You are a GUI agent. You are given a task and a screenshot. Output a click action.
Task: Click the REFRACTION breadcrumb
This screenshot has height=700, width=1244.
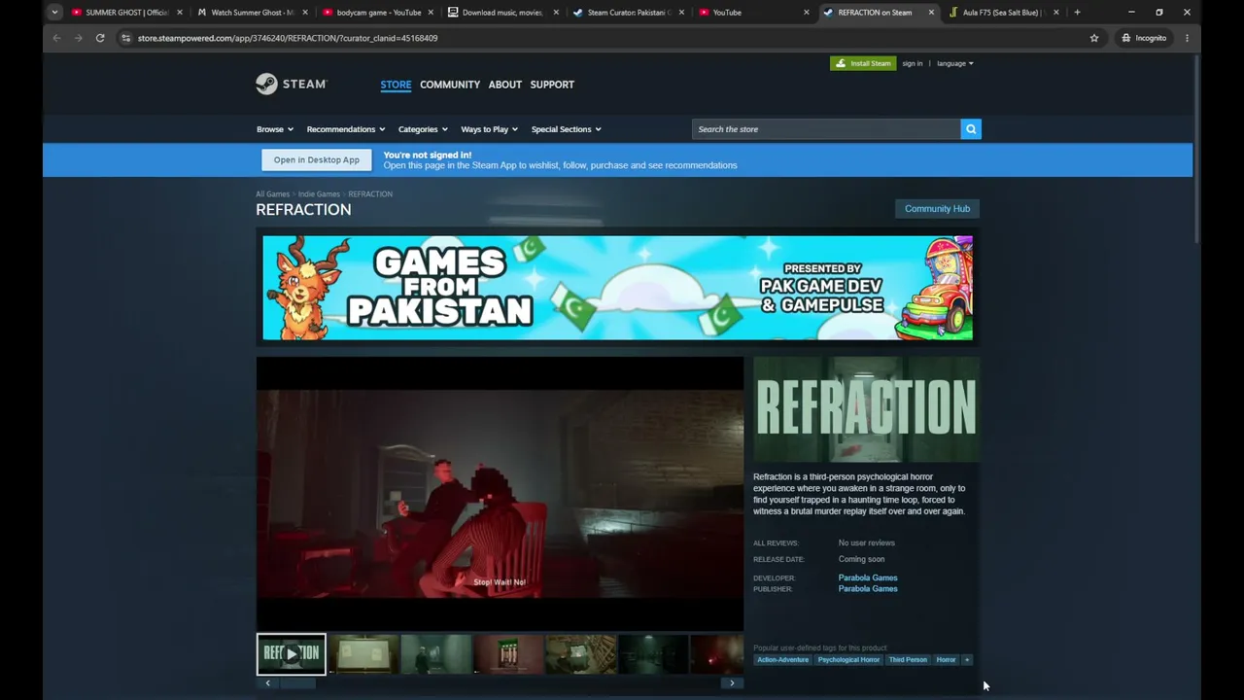pyautogui.click(x=370, y=194)
